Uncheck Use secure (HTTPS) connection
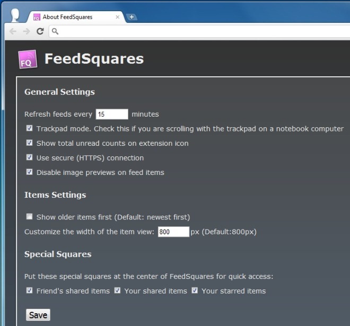 tap(30, 157)
